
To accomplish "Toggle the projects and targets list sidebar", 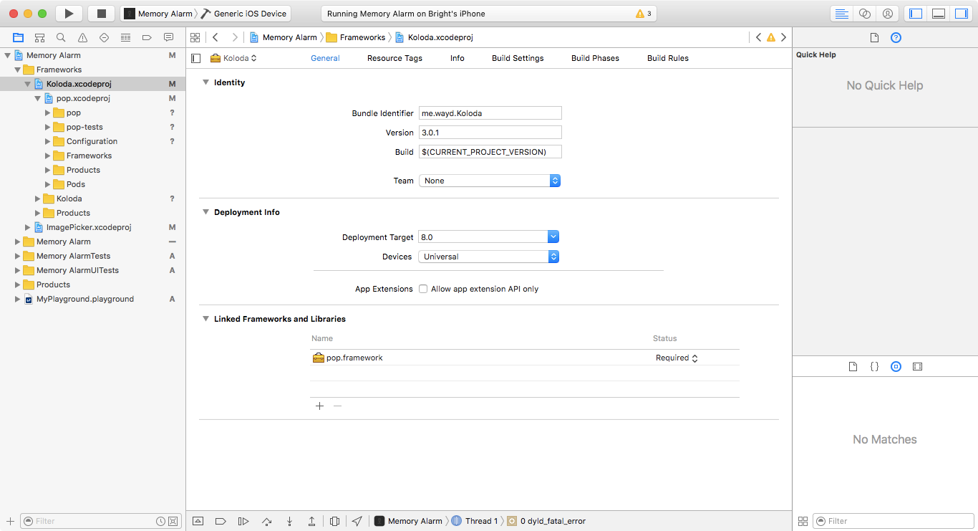I will tap(196, 58).
